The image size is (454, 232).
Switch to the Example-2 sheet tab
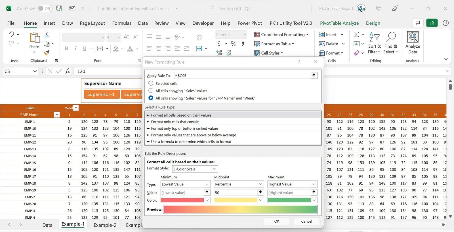[x=105, y=225]
